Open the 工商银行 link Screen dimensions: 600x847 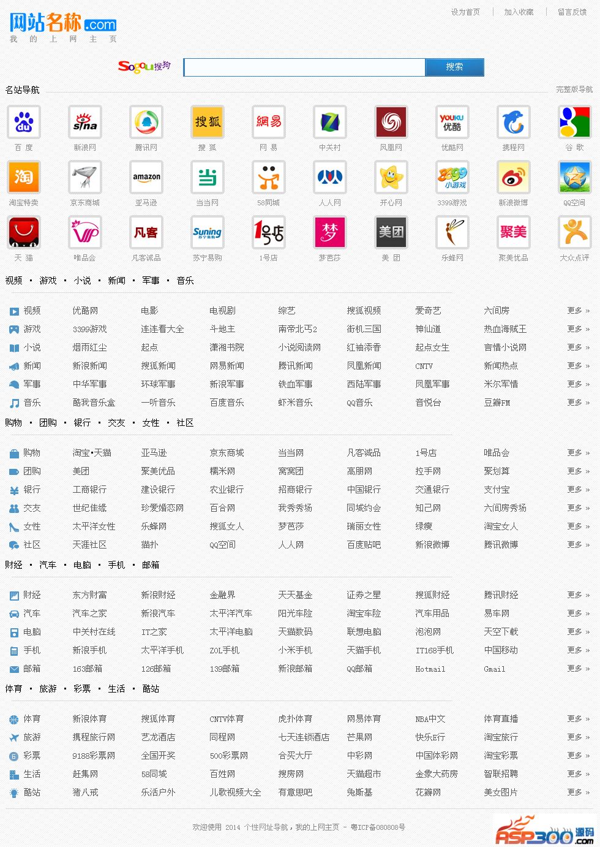89,490
